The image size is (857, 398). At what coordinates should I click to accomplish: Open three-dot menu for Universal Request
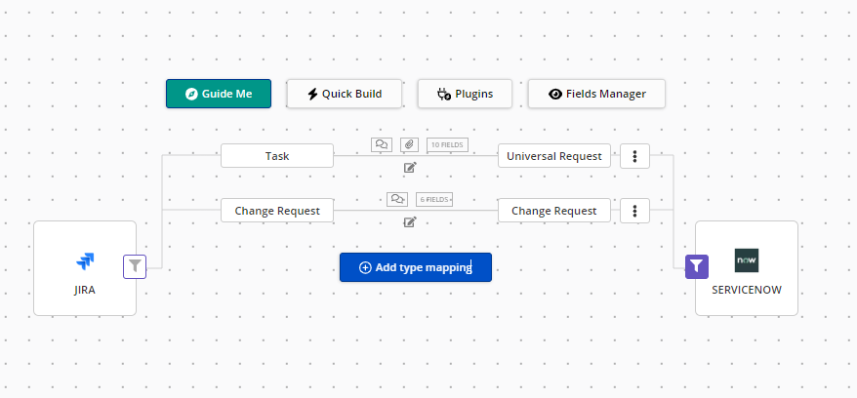634,156
